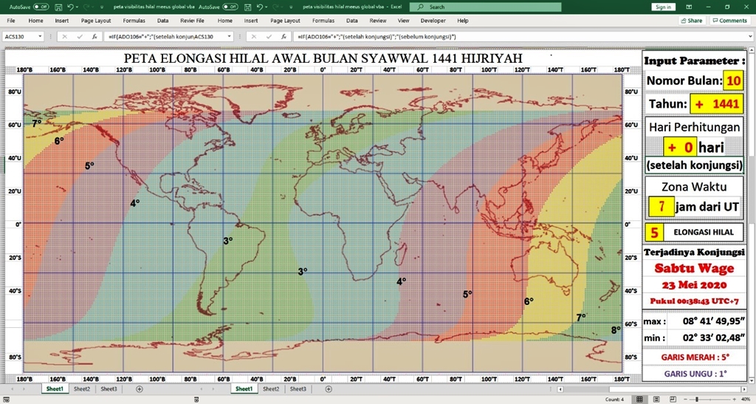Click the macro record icon in left window status bar

click(x=7, y=399)
